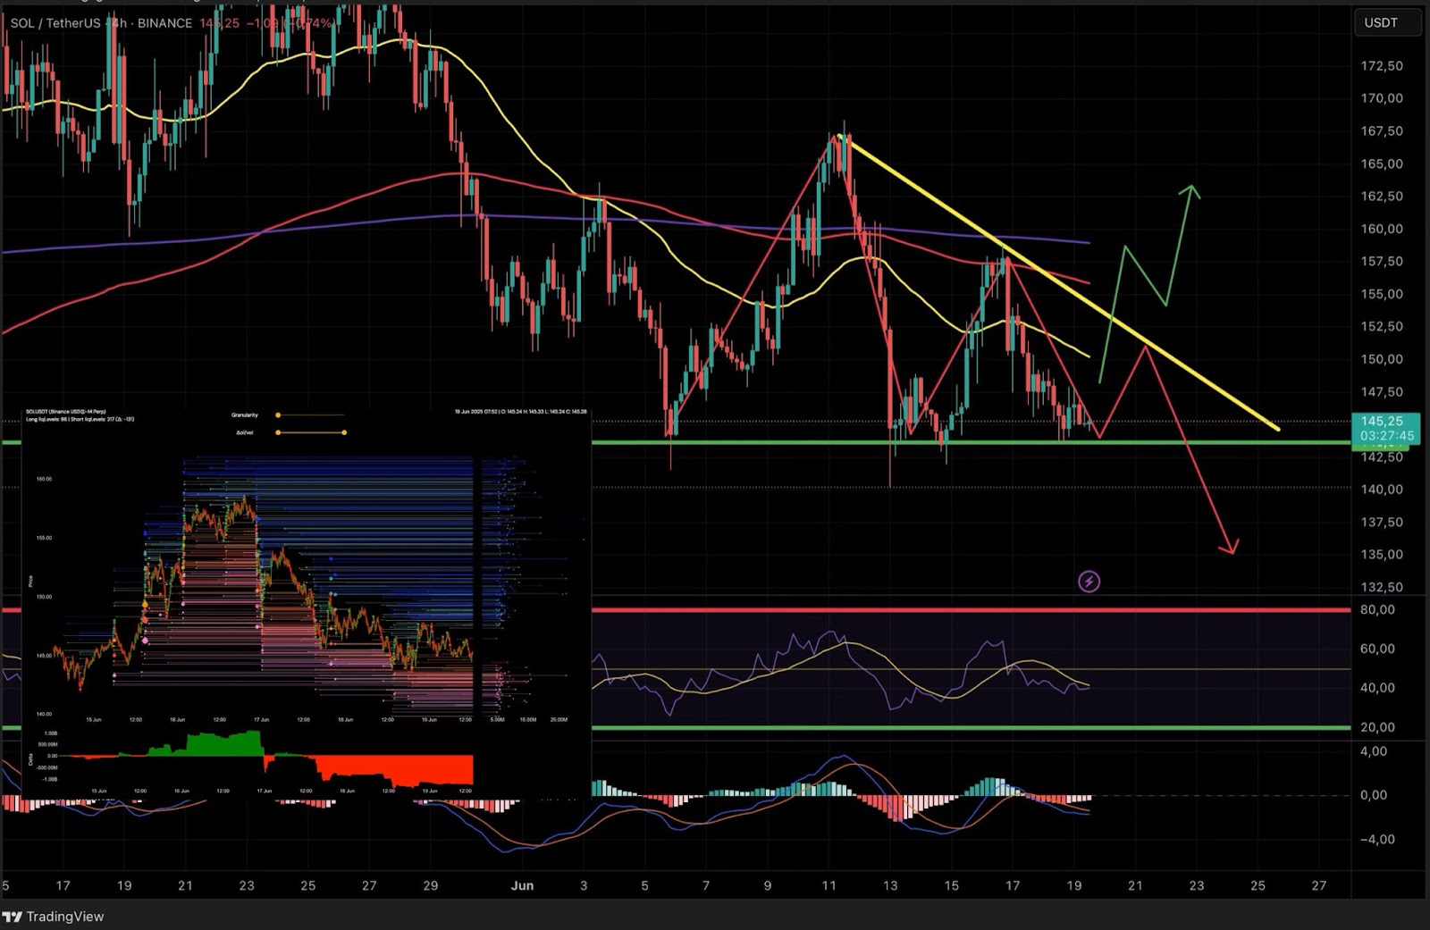Click the 165,00 price axis label
Image resolution: width=1430 pixels, height=930 pixels.
tap(1382, 163)
